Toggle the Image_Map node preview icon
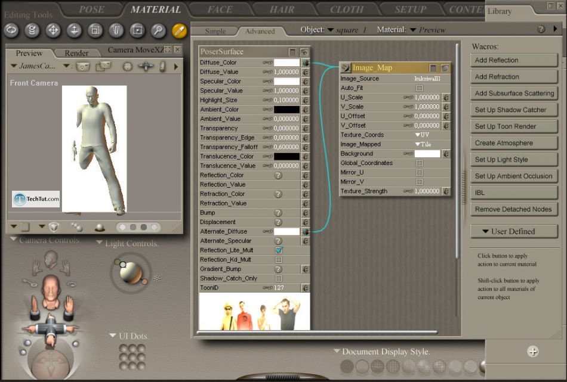Screen dimensions: 567x382 pos(445,68)
